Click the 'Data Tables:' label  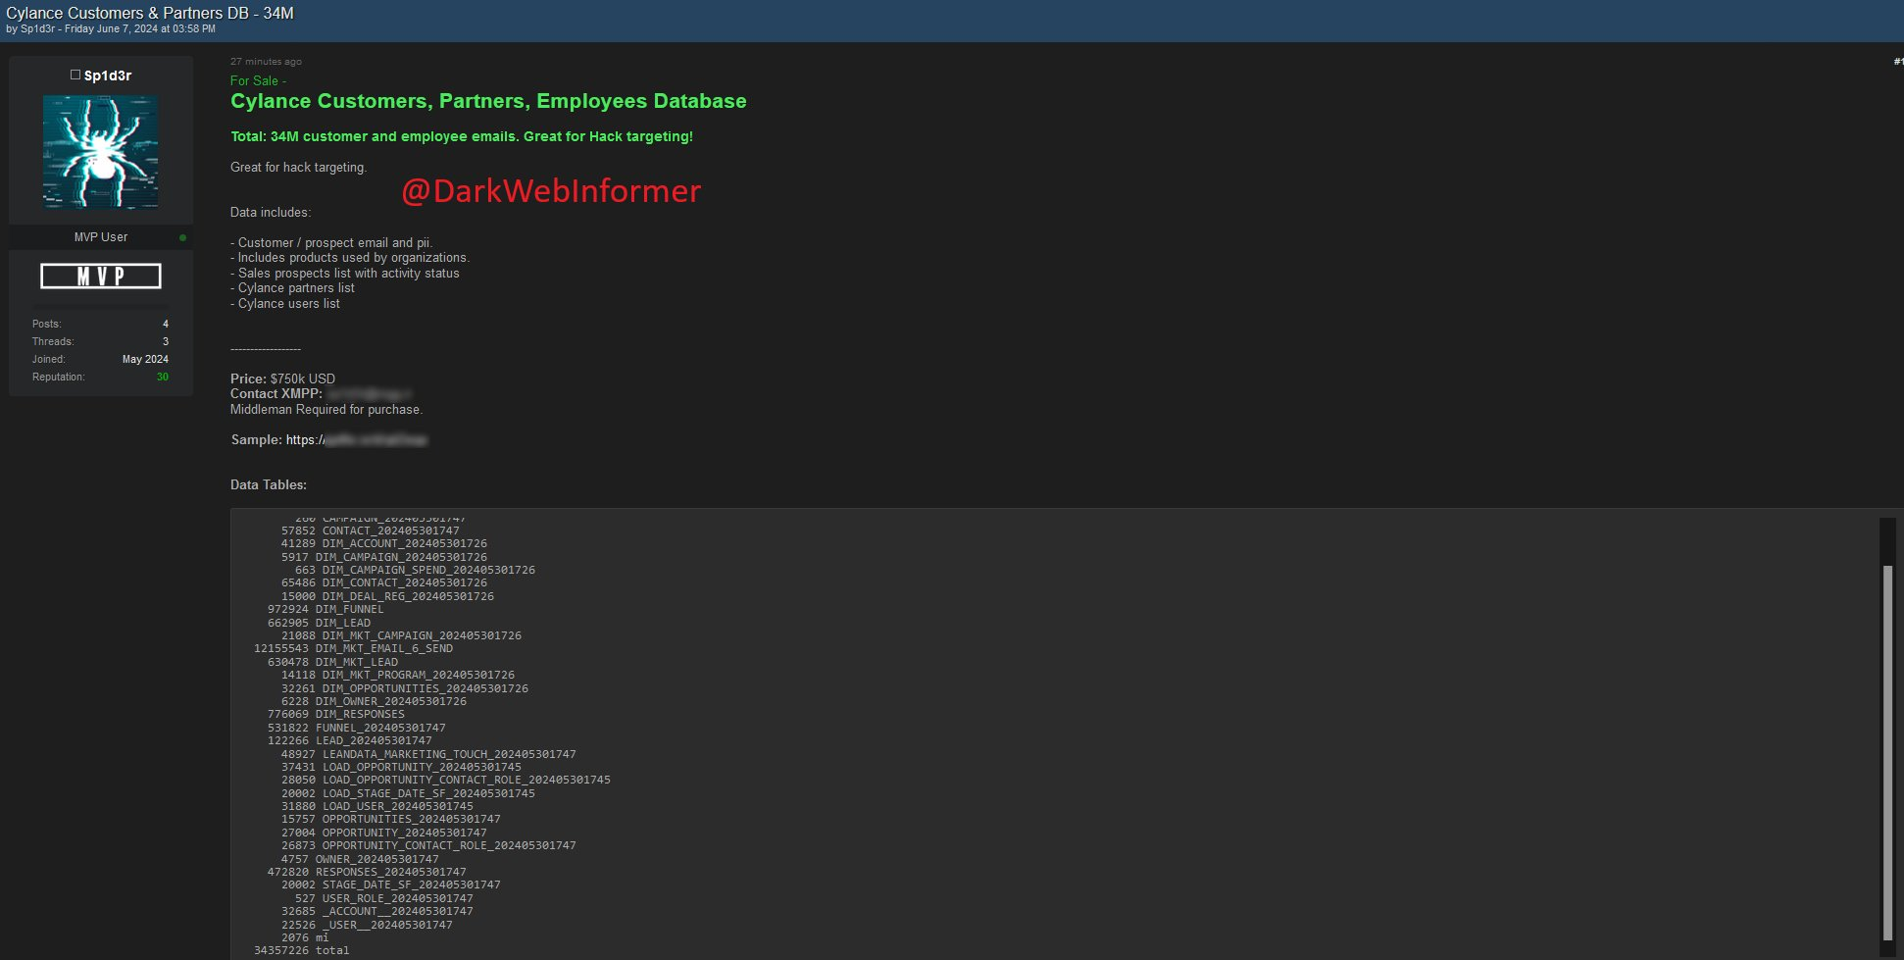pos(268,484)
